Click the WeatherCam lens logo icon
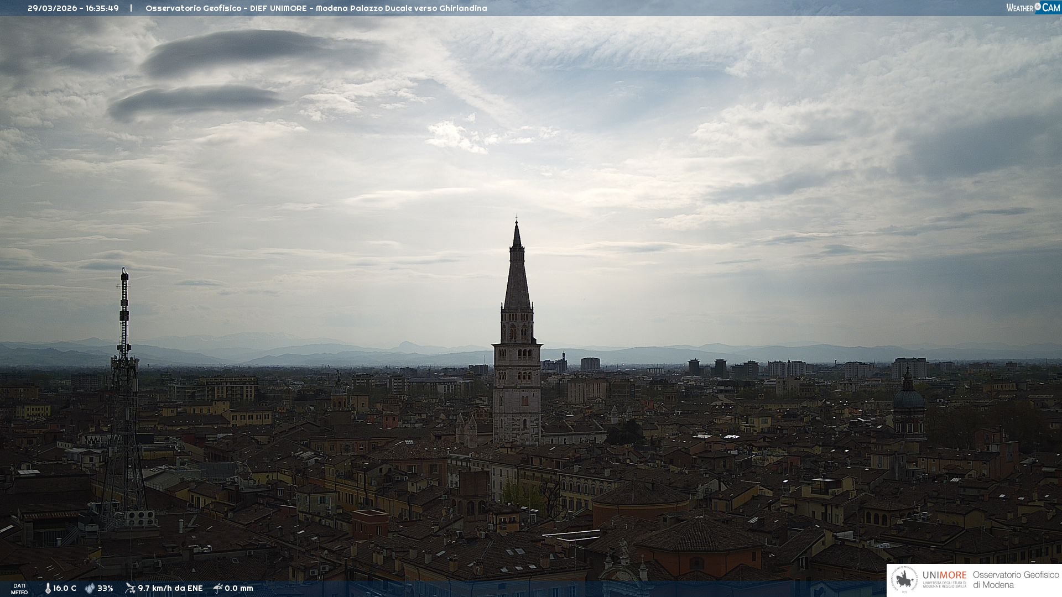The image size is (1062, 597). pos(1038,6)
